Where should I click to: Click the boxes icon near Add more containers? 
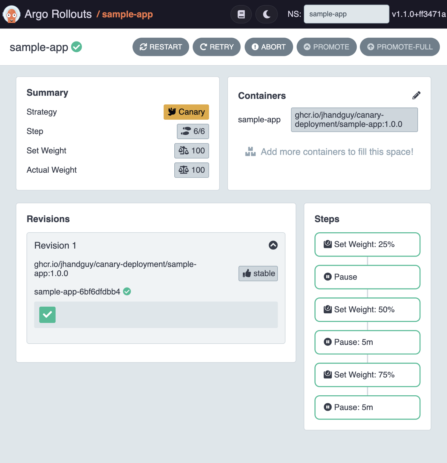[x=250, y=152]
